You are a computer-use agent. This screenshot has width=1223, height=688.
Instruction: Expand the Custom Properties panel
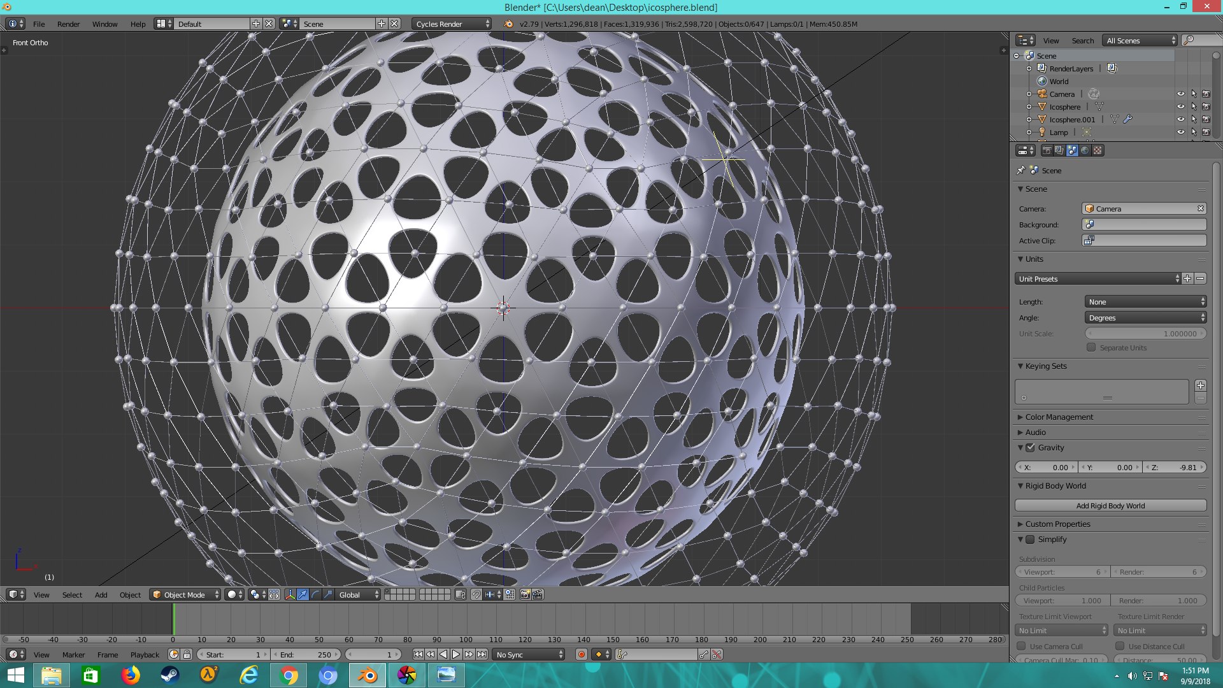(x=1057, y=524)
